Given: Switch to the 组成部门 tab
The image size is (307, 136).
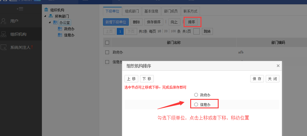Looking at the screenshot, I should tap(132, 11).
